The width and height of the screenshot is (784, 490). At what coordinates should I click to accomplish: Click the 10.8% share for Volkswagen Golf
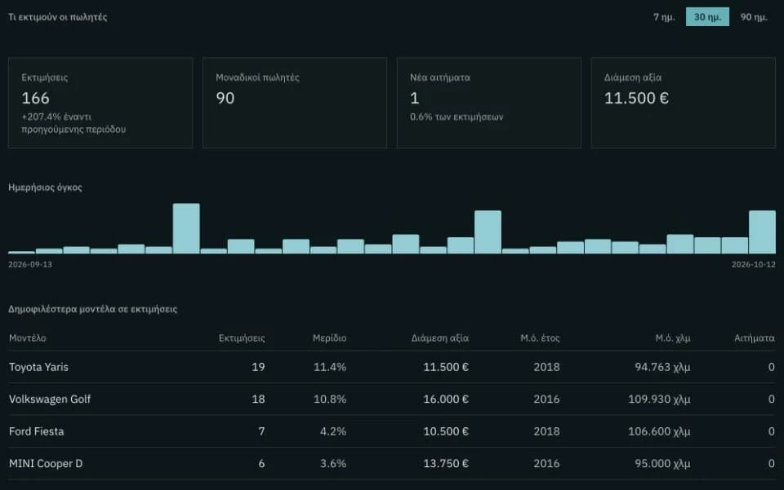tap(330, 400)
